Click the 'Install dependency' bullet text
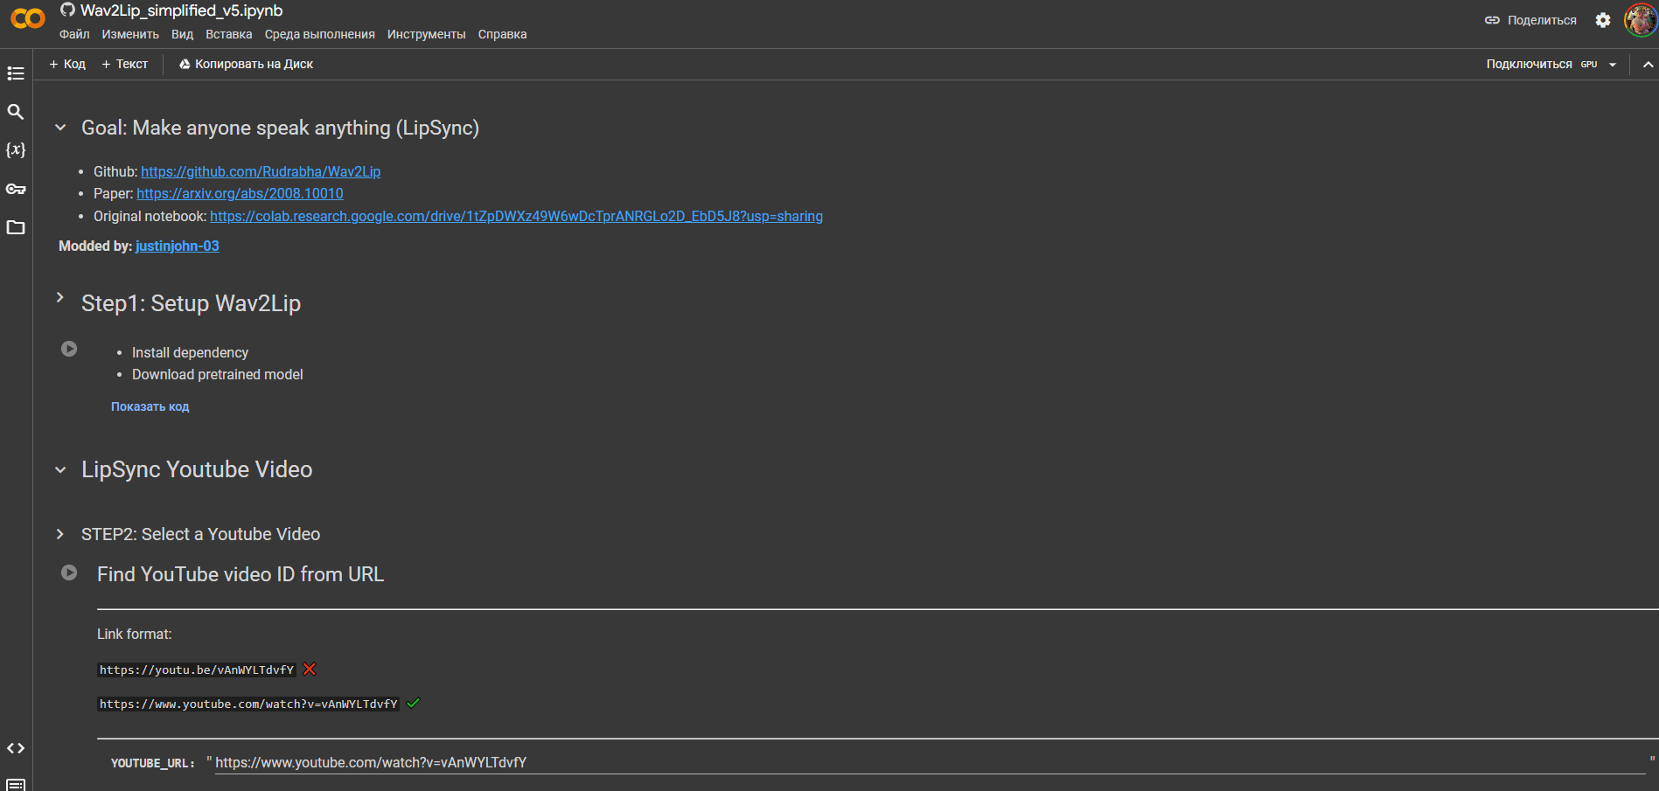The image size is (1659, 791). (190, 352)
